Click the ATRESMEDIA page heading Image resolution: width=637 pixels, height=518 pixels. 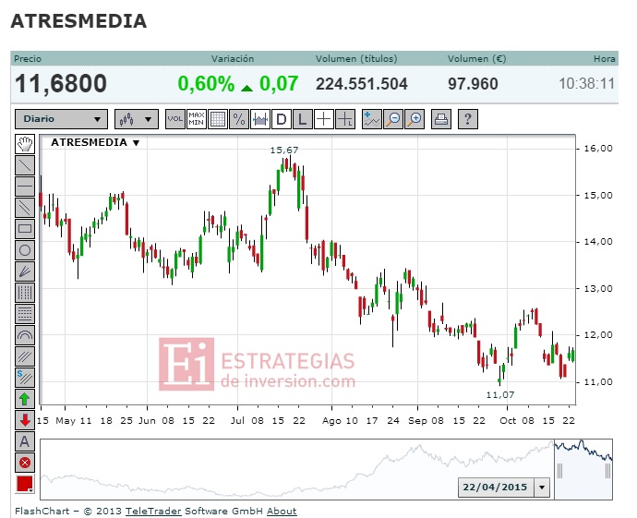point(78,21)
